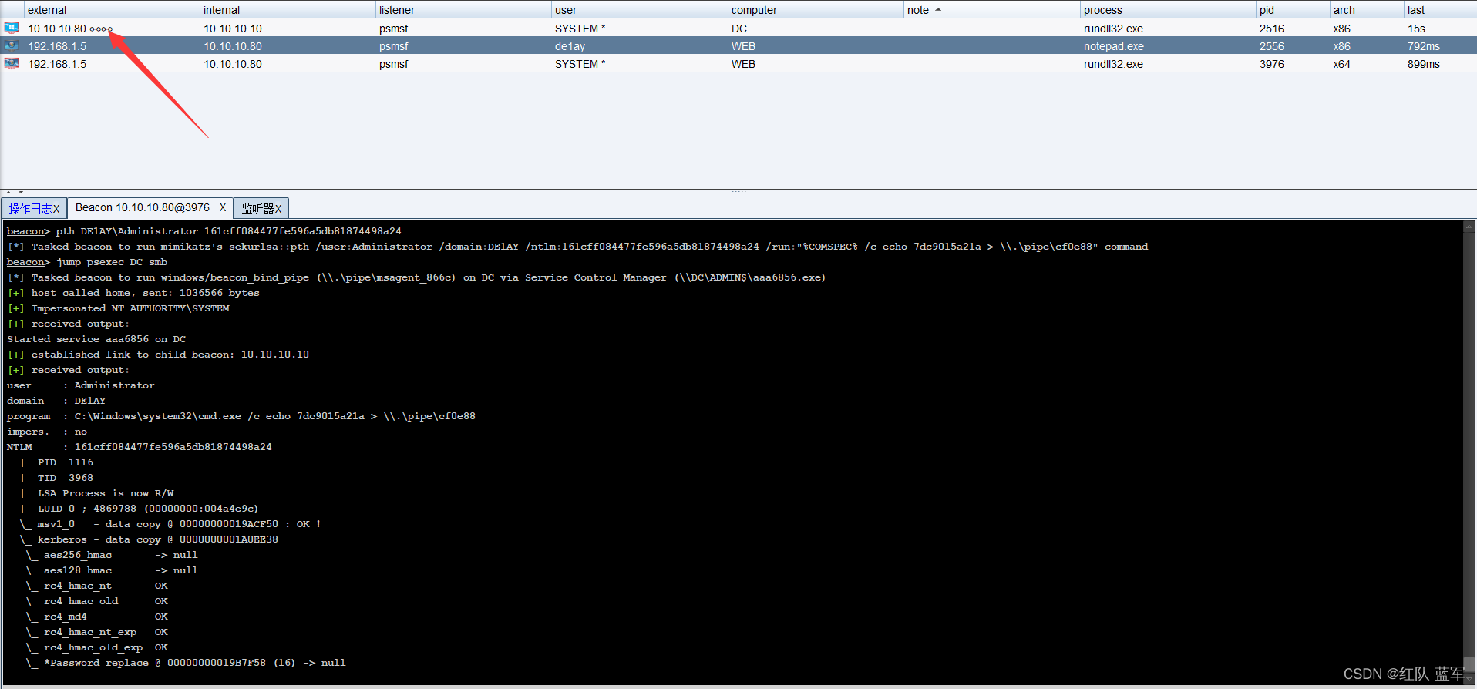Image resolution: width=1477 pixels, height=689 pixels.
Task: Expand the top pane with the down arrow
Action: coord(21,192)
